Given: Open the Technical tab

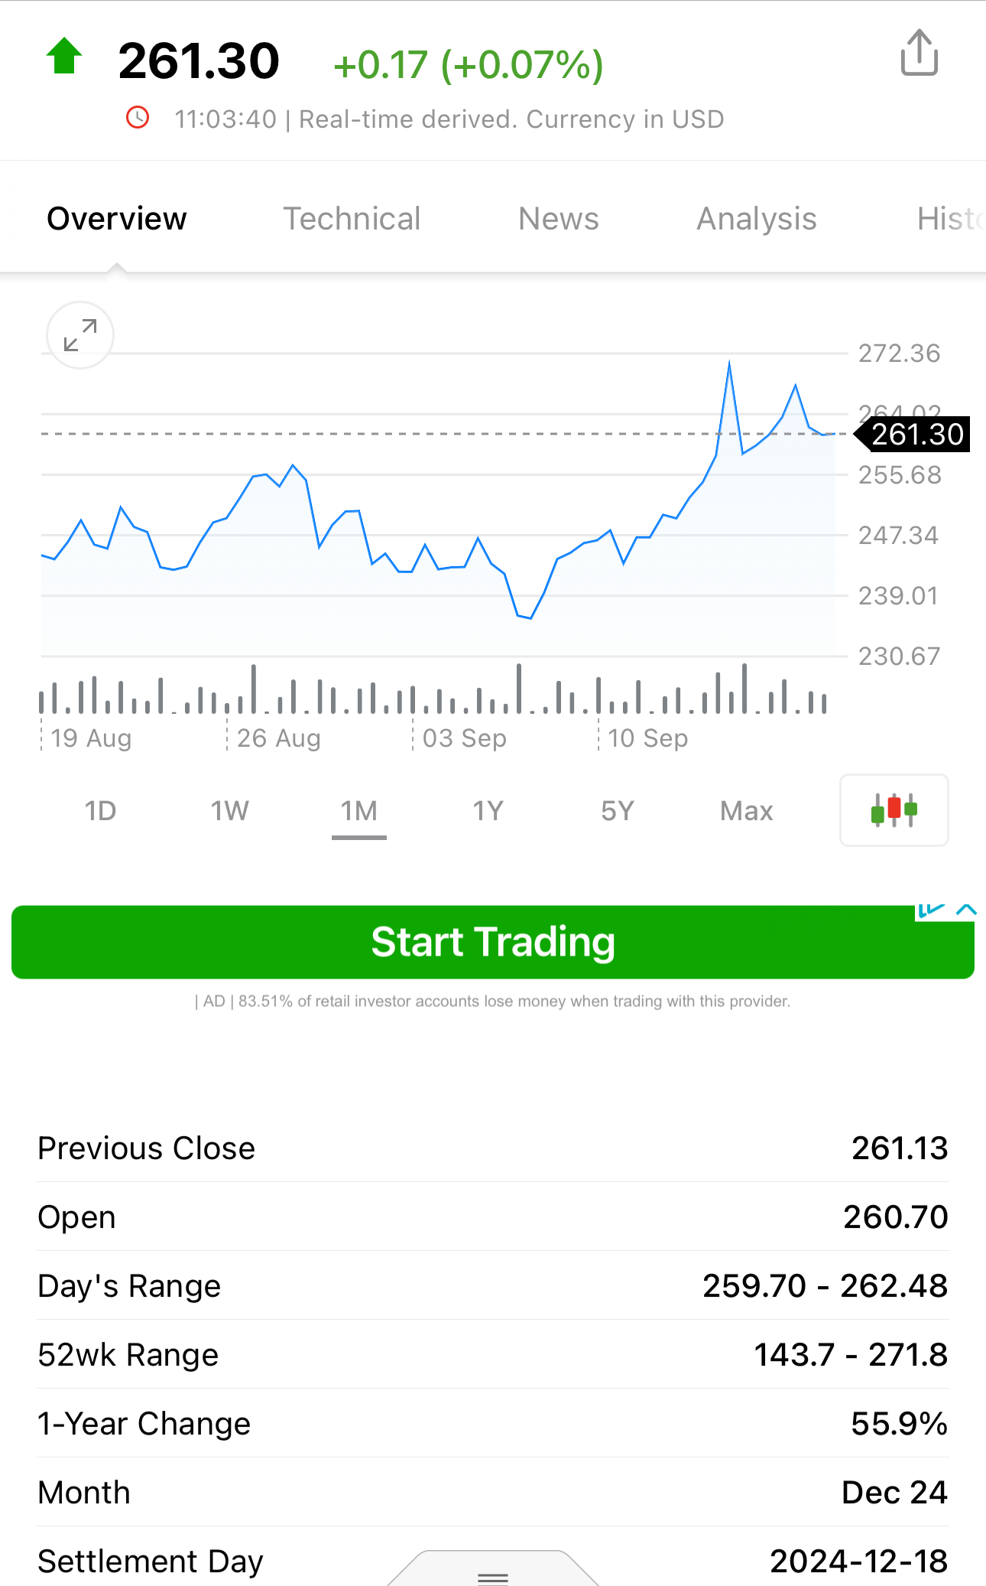Looking at the screenshot, I should click(352, 219).
